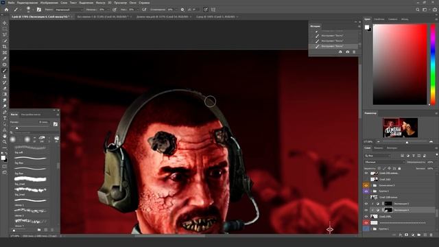Viewport: 439px width, 247px height.
Task: Toggle visibility of the purple-labeled Группа 5 layer
Action: click(366, 191)
